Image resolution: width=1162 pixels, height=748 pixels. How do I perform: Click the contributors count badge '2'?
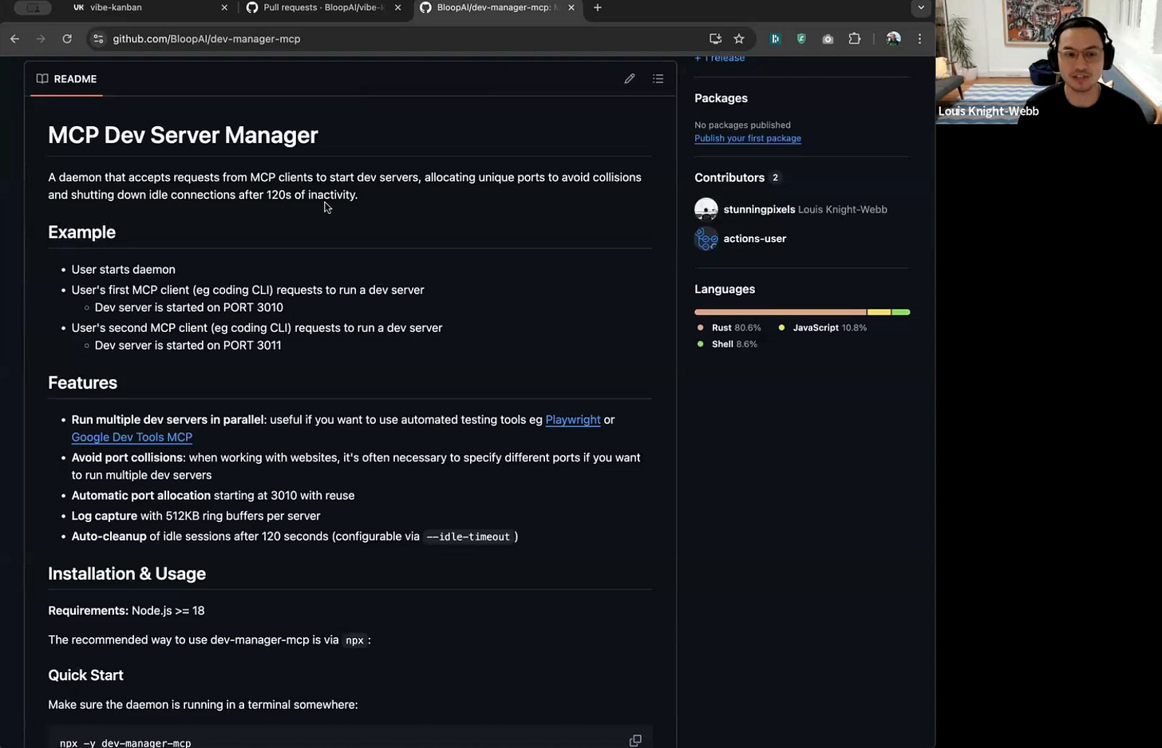775,177
